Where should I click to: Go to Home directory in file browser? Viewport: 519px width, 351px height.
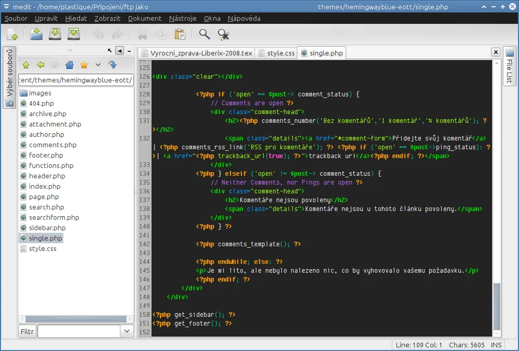click(x=70, y=64)
